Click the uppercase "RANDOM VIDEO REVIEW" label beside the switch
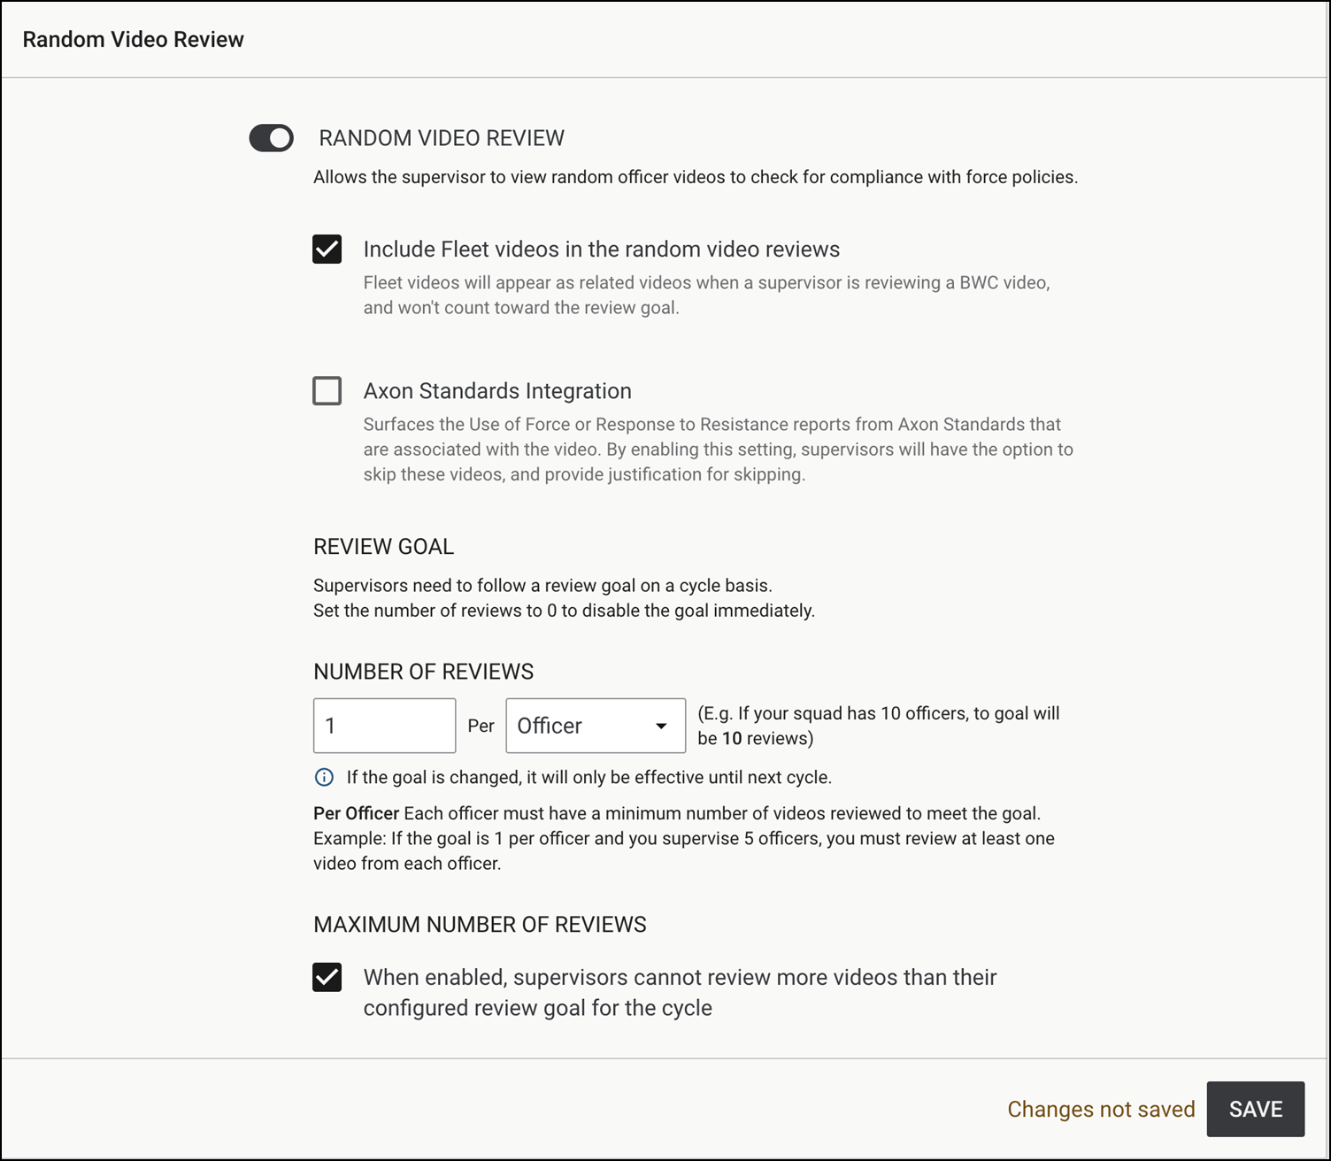Screen dimensions: 1331x1161 (441, 138)
